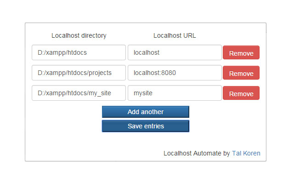
Task: Click the D:/xampp/htdocs directory field
Action: click(79, 52)
